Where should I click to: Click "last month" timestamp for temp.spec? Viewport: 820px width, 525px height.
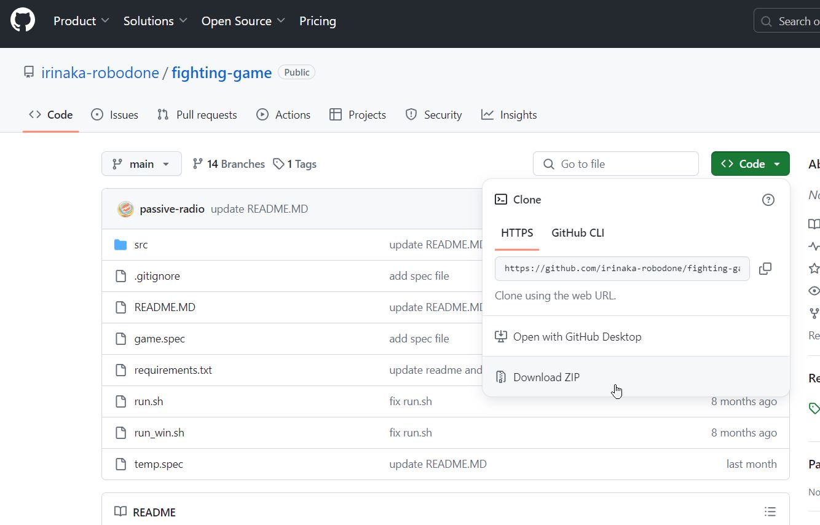752,464
